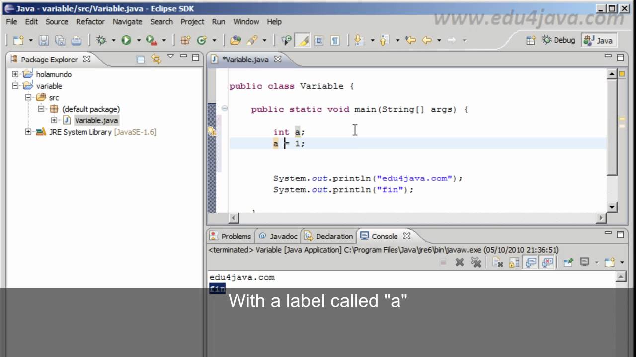Start debugging with the bug icon
This screenshot has height=357, width=636.
click(x=102, y=40)
